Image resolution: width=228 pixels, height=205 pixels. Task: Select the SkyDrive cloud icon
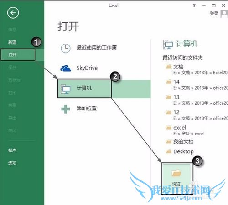66,68
